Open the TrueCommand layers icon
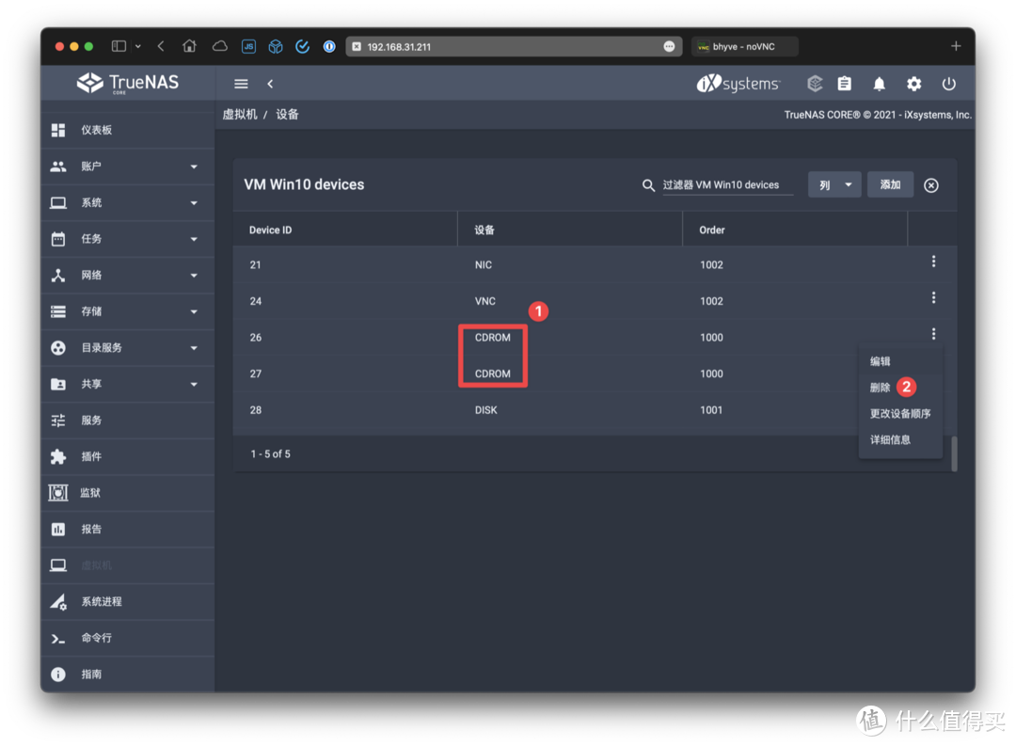The height and width of the screenshot is (746, 1016). click(x=815, y=84)
